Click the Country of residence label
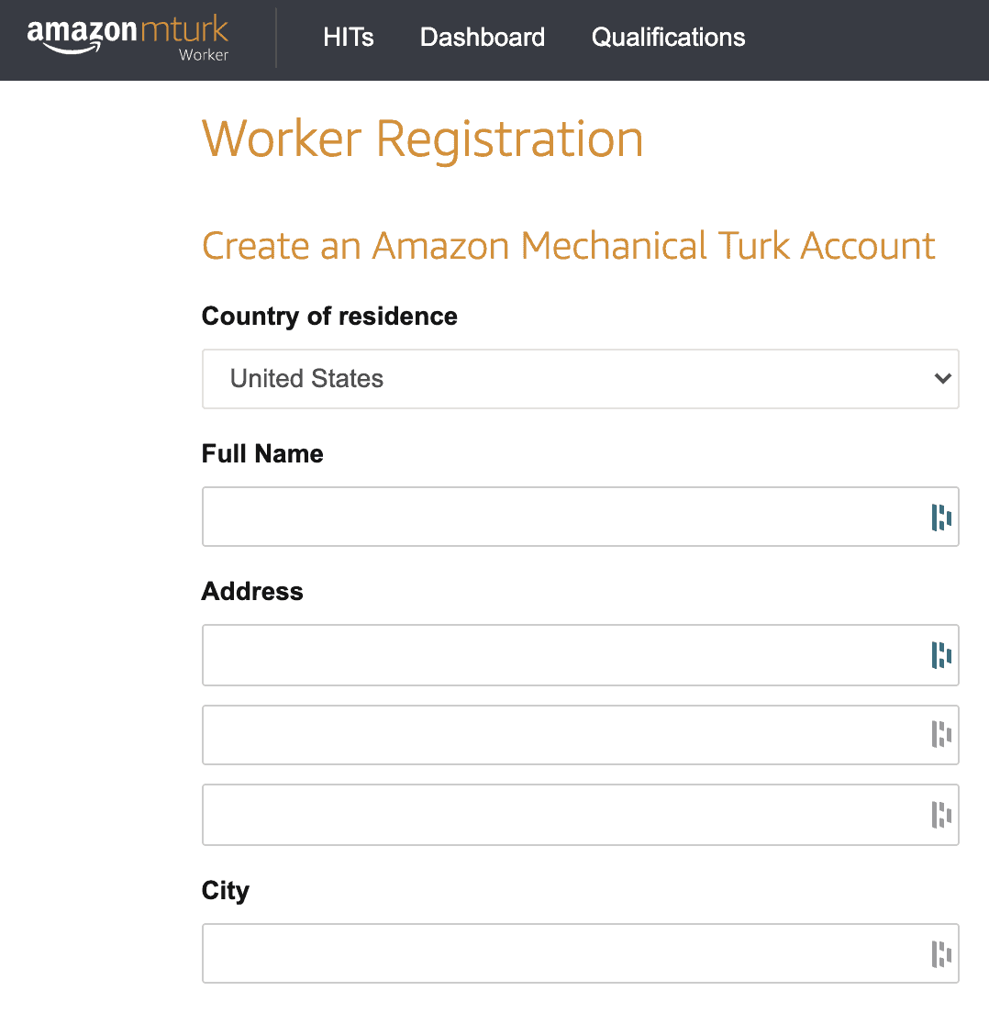989x1013 pixels. tap(328, 316)
